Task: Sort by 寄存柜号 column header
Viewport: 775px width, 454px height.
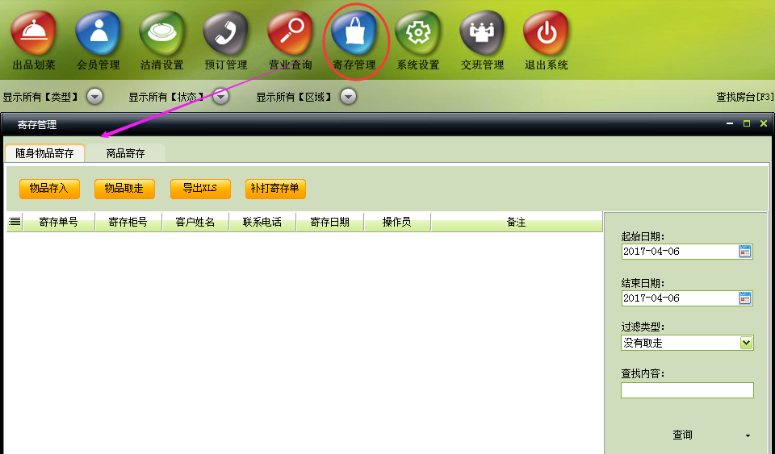Action: pyautogui.click(x=128, y=222)
